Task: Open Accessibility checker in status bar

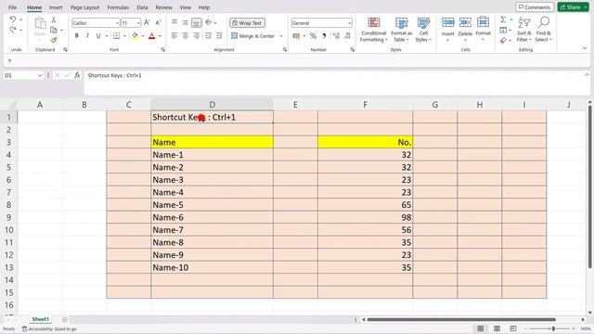Action: 49,329
